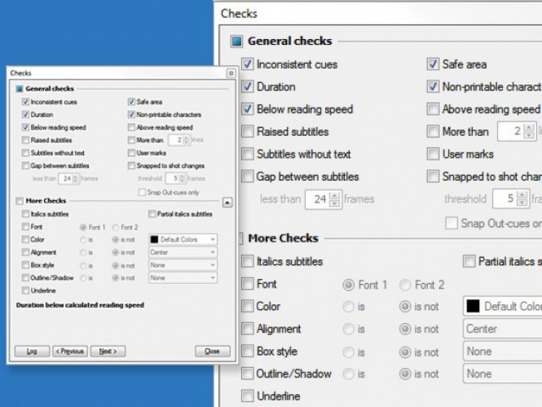Enable Italics subtitles in the small dialog

[x=25, y=214]
